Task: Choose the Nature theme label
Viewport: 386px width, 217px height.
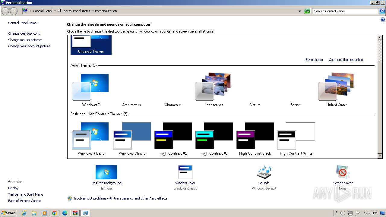Action: tap(255, 105)
